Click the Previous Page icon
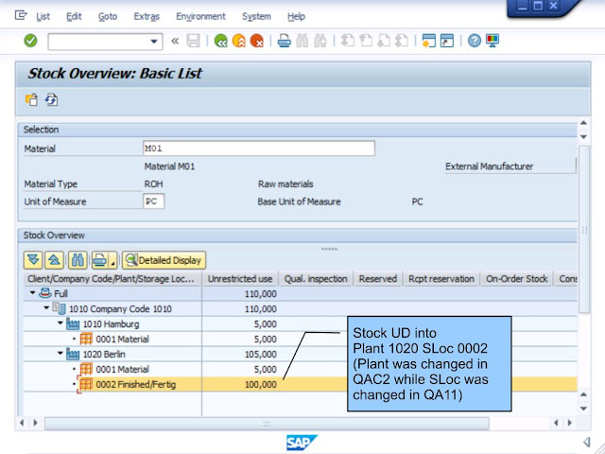The image size is (605, 454). (x=366, y=41)
